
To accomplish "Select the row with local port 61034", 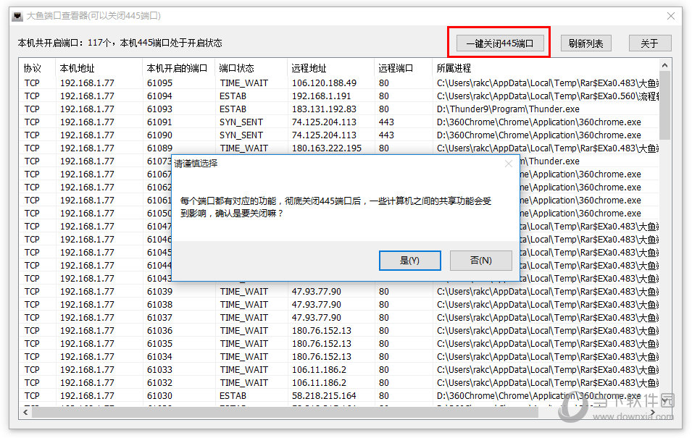I will coord(339,356).
